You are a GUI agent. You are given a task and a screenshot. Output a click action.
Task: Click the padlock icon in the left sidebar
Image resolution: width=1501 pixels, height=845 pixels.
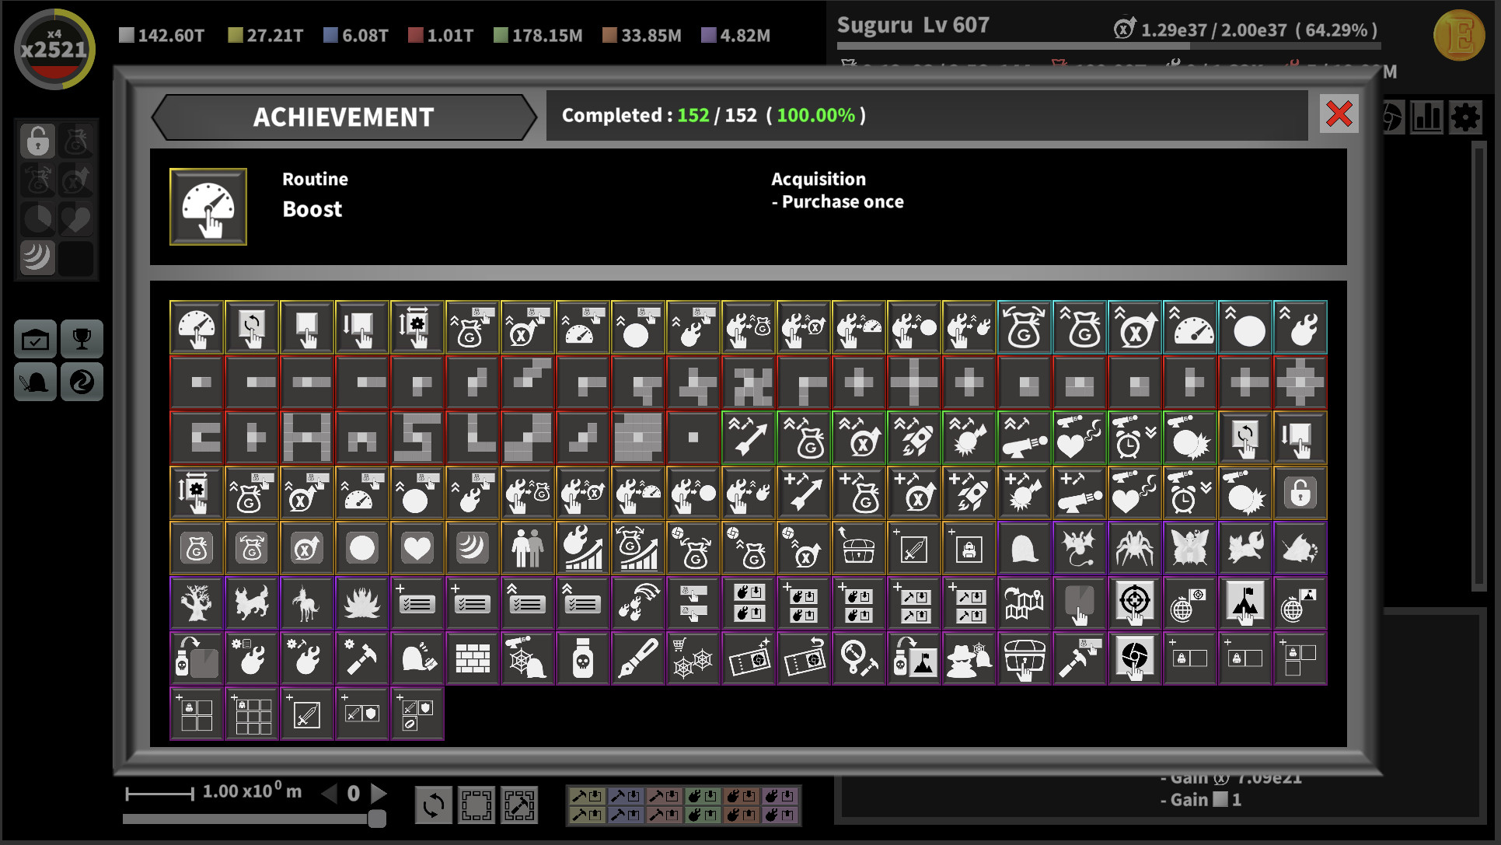pyautogui.click(x=36, y=142)
